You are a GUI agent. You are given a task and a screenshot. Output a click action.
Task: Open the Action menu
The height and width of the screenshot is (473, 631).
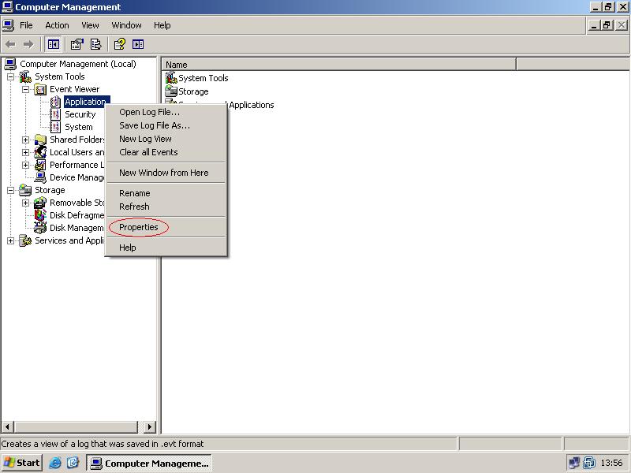click(57, 25)
